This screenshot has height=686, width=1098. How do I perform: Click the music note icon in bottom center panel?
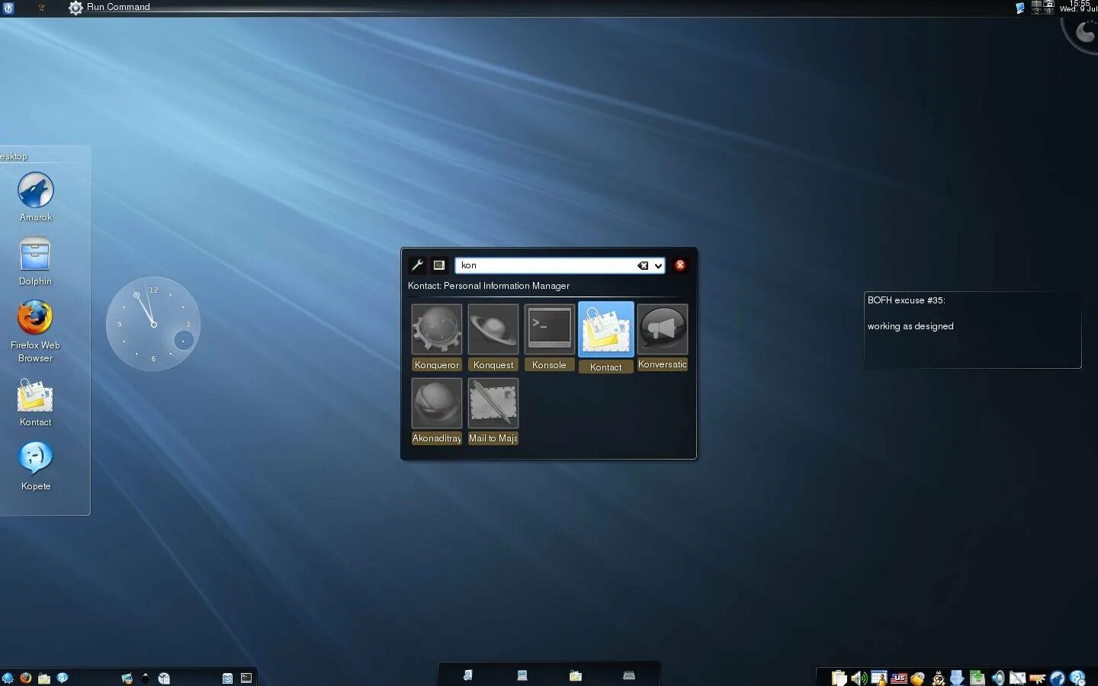pos(468,675)
